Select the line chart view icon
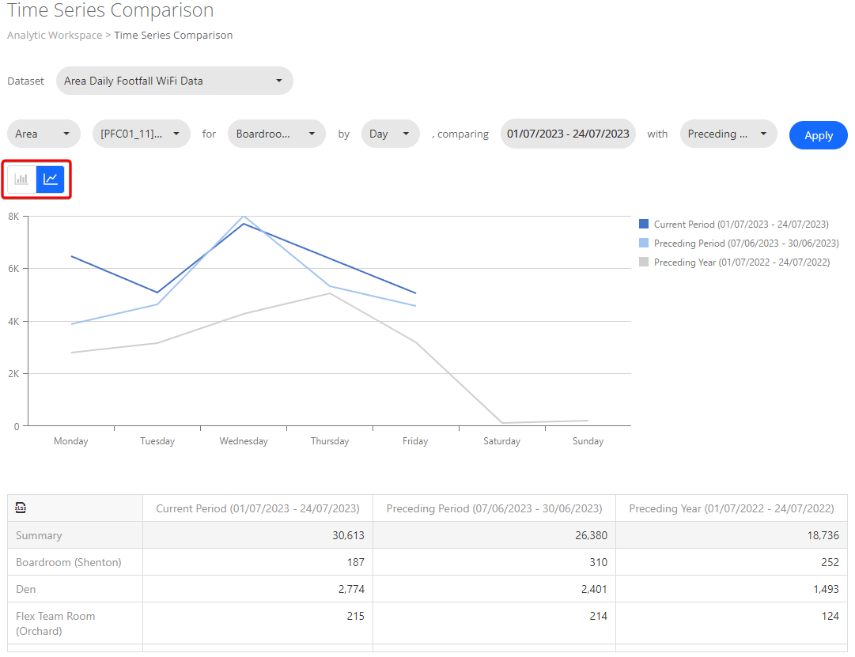 pyautogui.click(x=51, y=179)
